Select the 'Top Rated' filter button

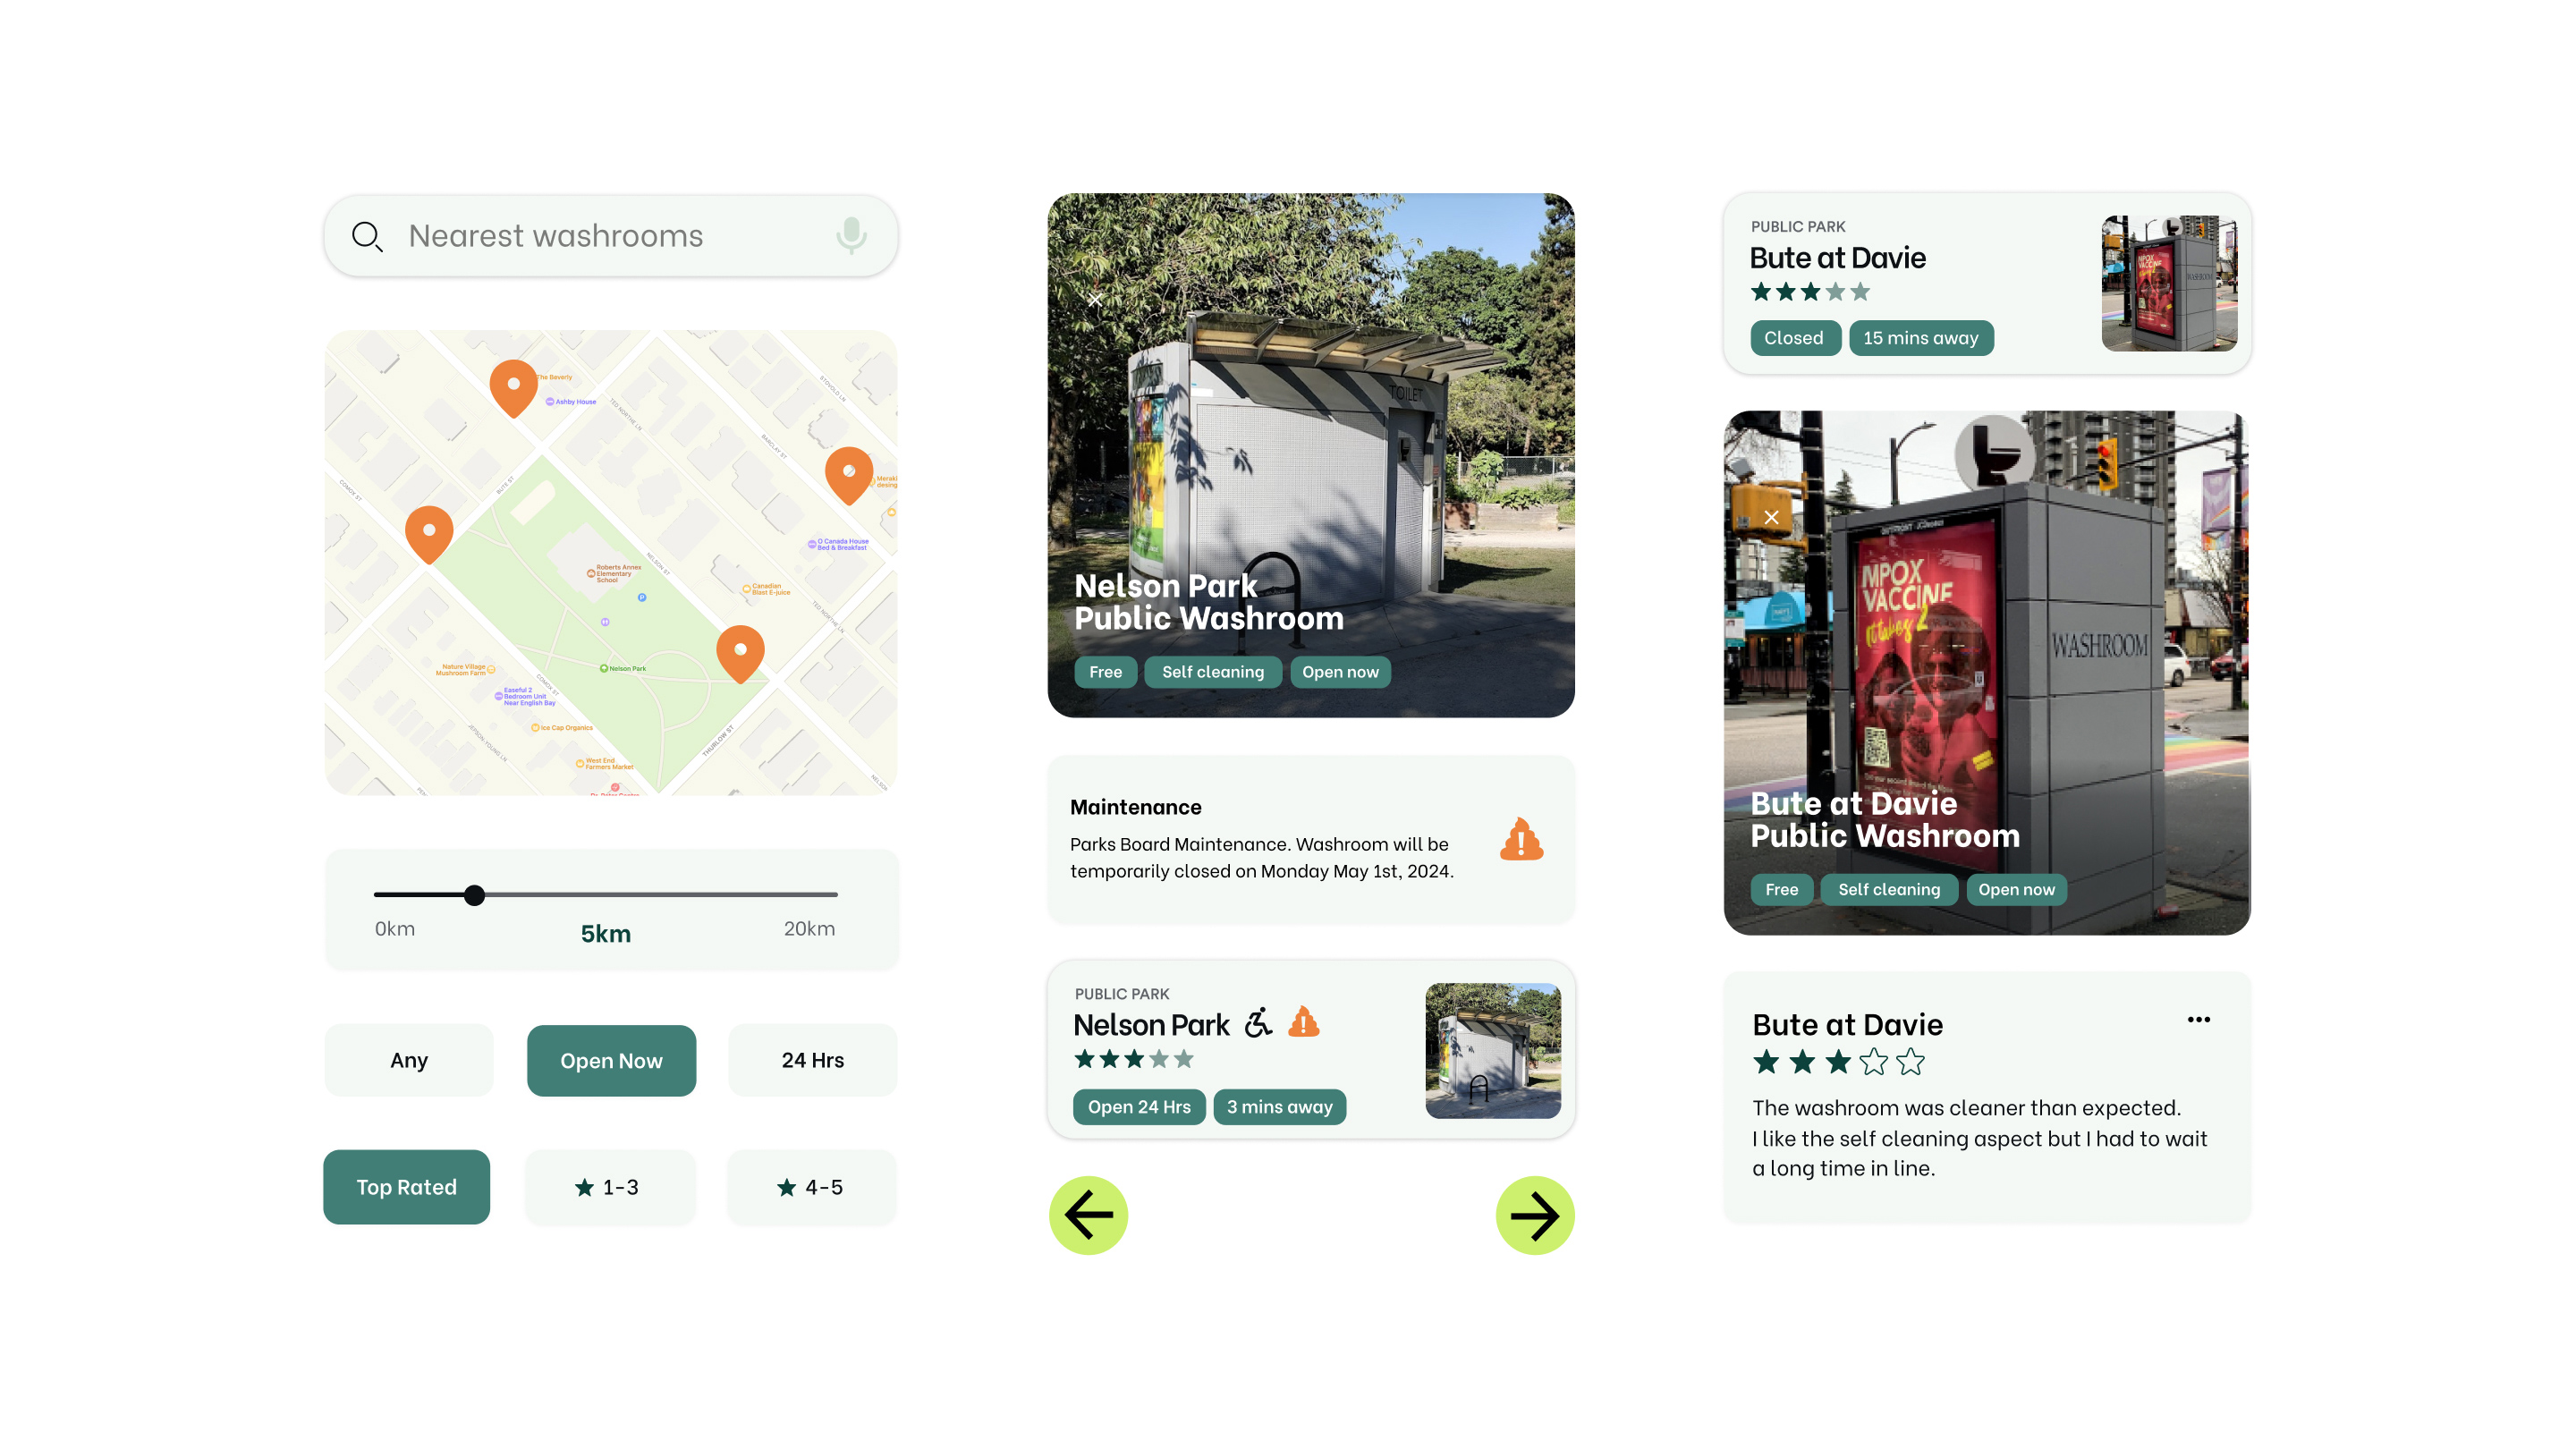[407, 1185]
